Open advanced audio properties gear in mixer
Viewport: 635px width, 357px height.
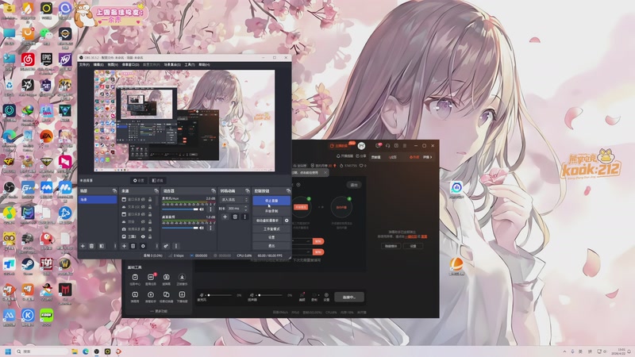click(x=166, y=246)
